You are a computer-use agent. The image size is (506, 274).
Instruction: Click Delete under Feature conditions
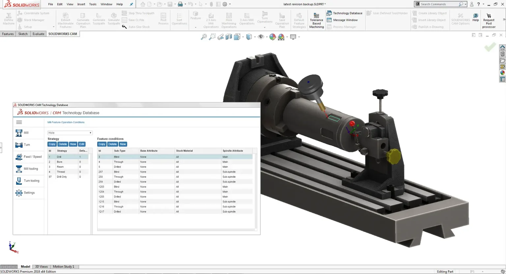(x=113, y=144)
